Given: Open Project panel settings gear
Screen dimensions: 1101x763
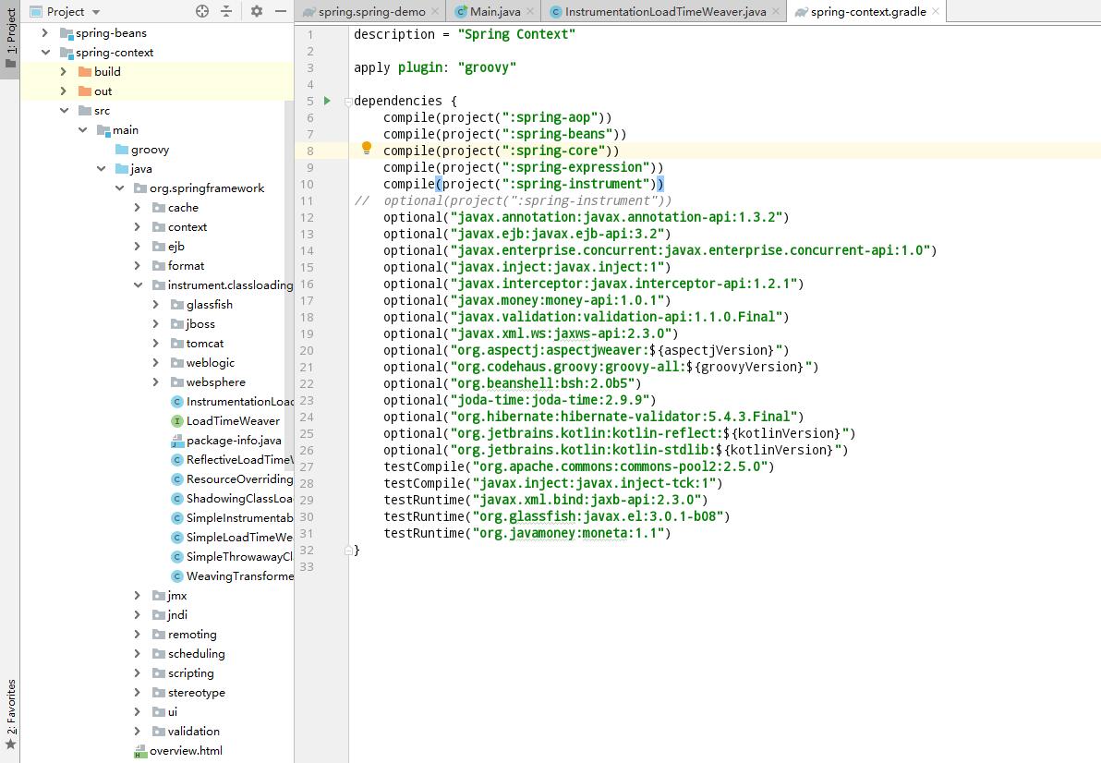Looking at the screenshot, I should click(256, 11).
